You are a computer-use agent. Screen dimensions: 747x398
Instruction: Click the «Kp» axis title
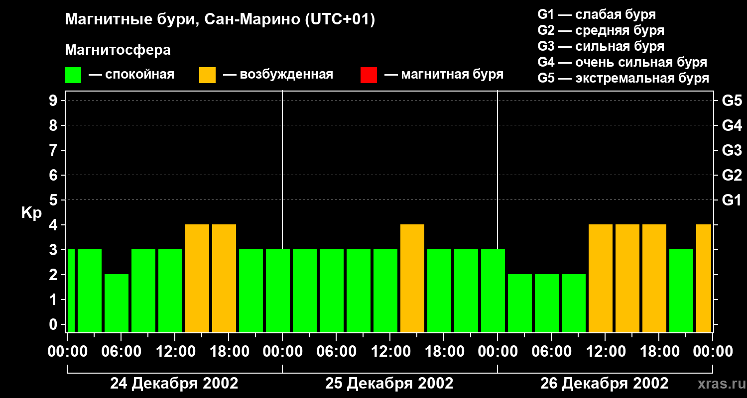[31, 213]
